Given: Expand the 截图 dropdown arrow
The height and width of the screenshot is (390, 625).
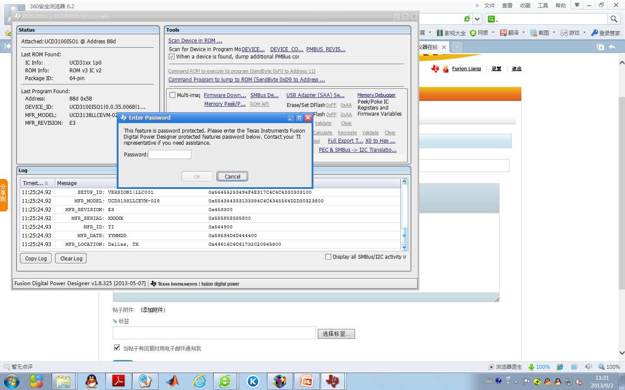Looking at the screenshot, I should coord(554,32).
